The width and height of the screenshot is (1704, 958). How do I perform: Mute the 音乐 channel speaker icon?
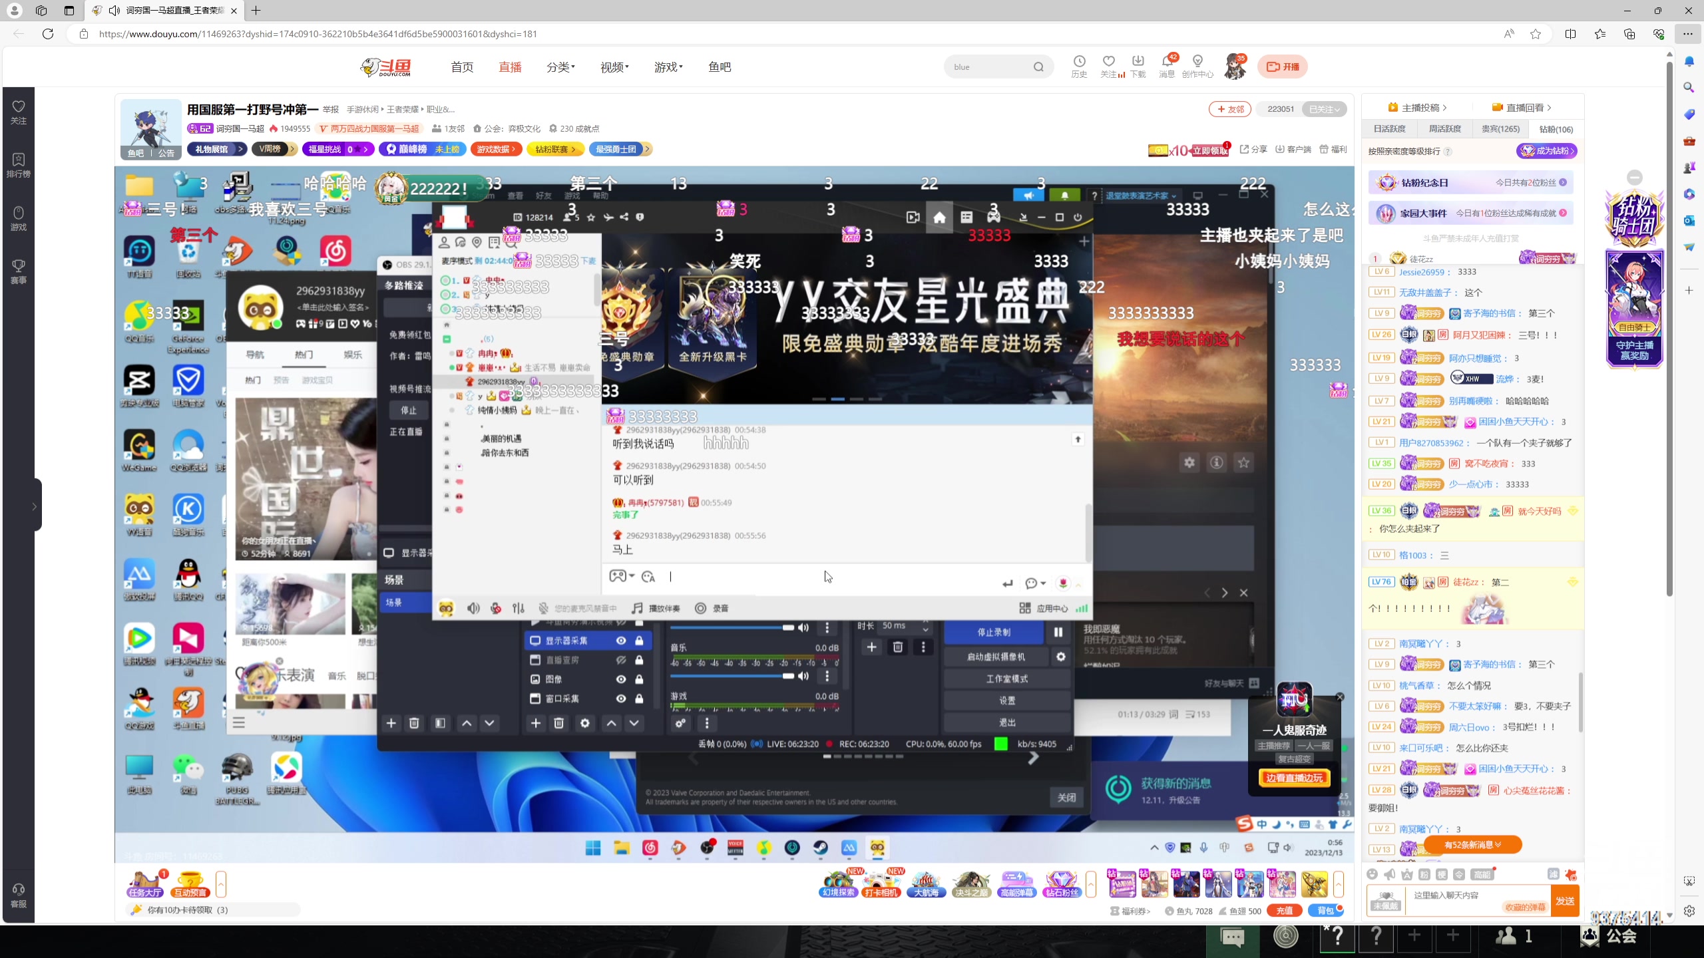(803, 676)
